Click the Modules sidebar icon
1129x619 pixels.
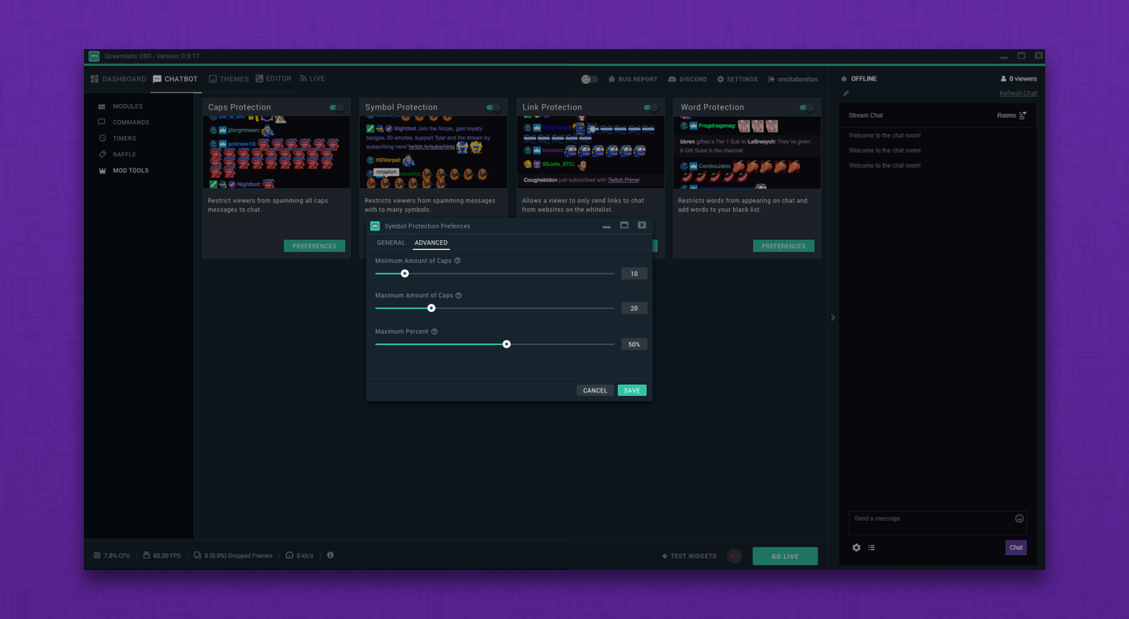coord(102,106)
